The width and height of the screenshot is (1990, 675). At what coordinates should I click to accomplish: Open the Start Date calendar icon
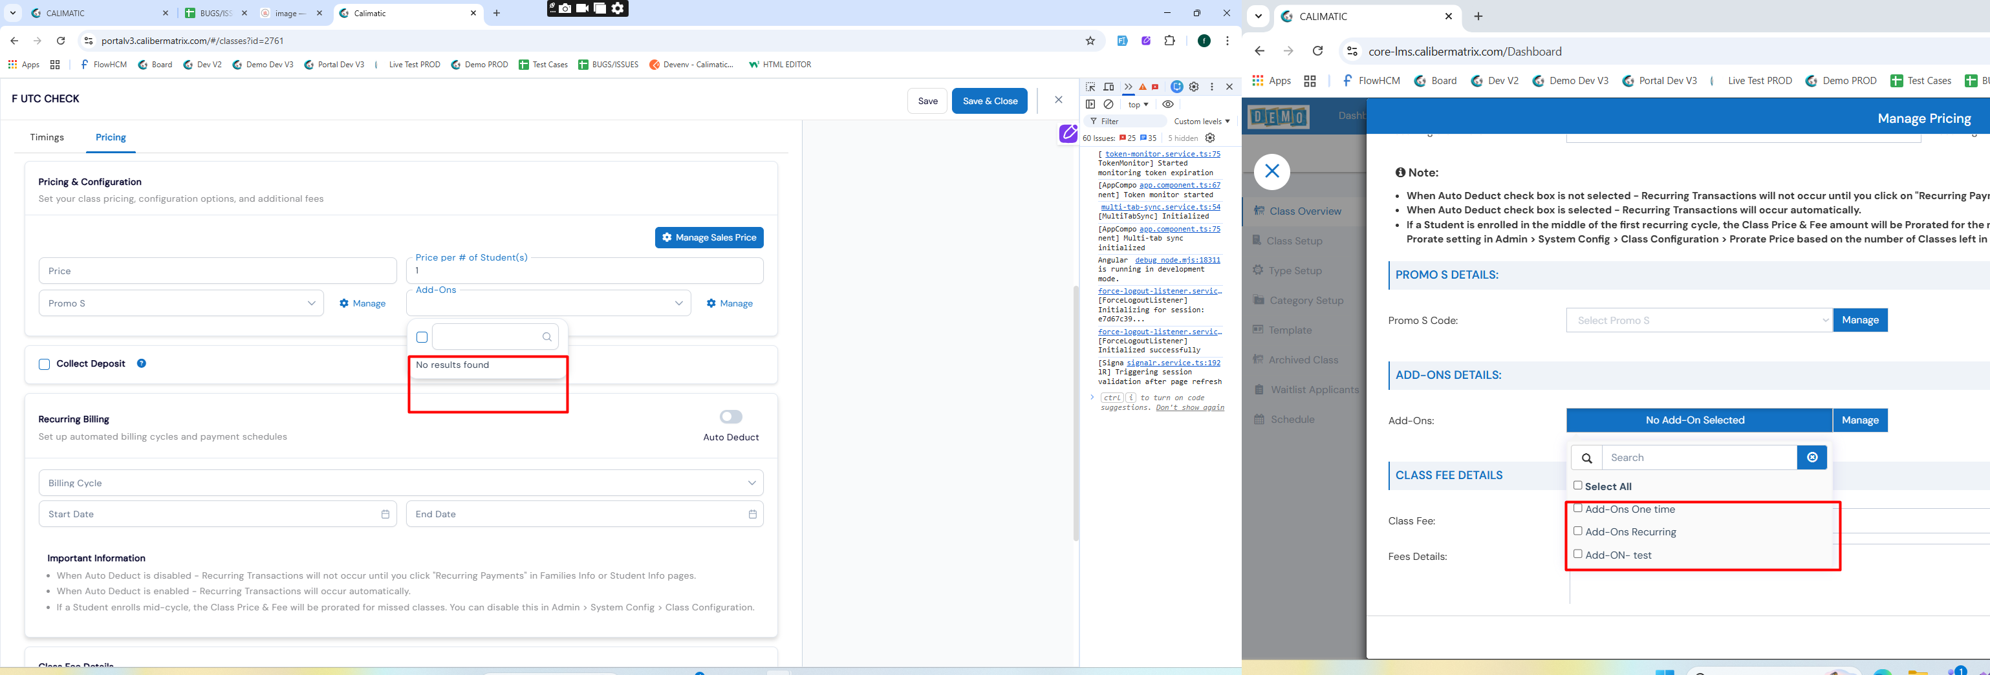coord(385,515)
